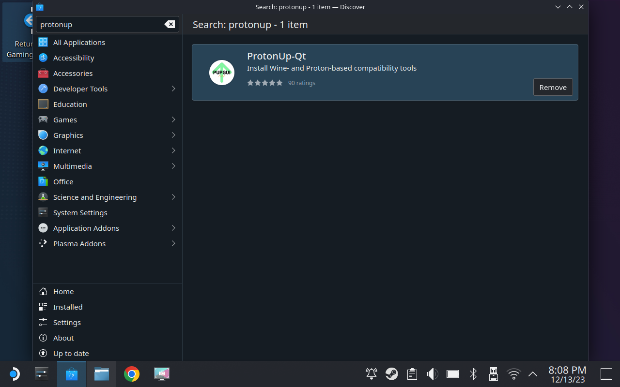Click the ProtonUp-Qt description text
Screen dimensions: 620x387
[332, 68]
